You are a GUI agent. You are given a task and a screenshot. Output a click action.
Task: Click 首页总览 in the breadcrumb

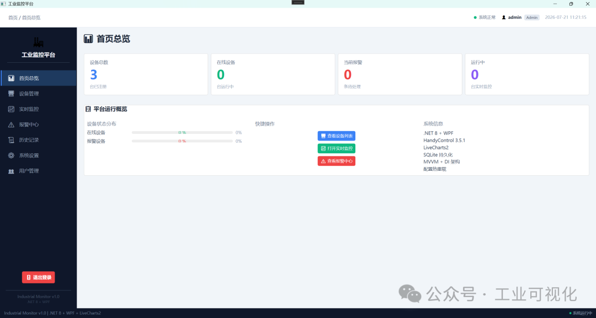(31, 18)
